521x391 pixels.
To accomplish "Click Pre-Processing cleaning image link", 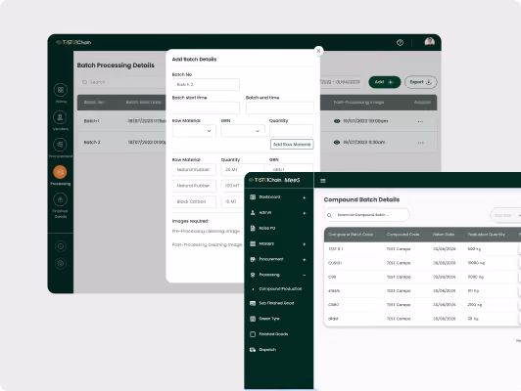I will (x=206, y=231).
